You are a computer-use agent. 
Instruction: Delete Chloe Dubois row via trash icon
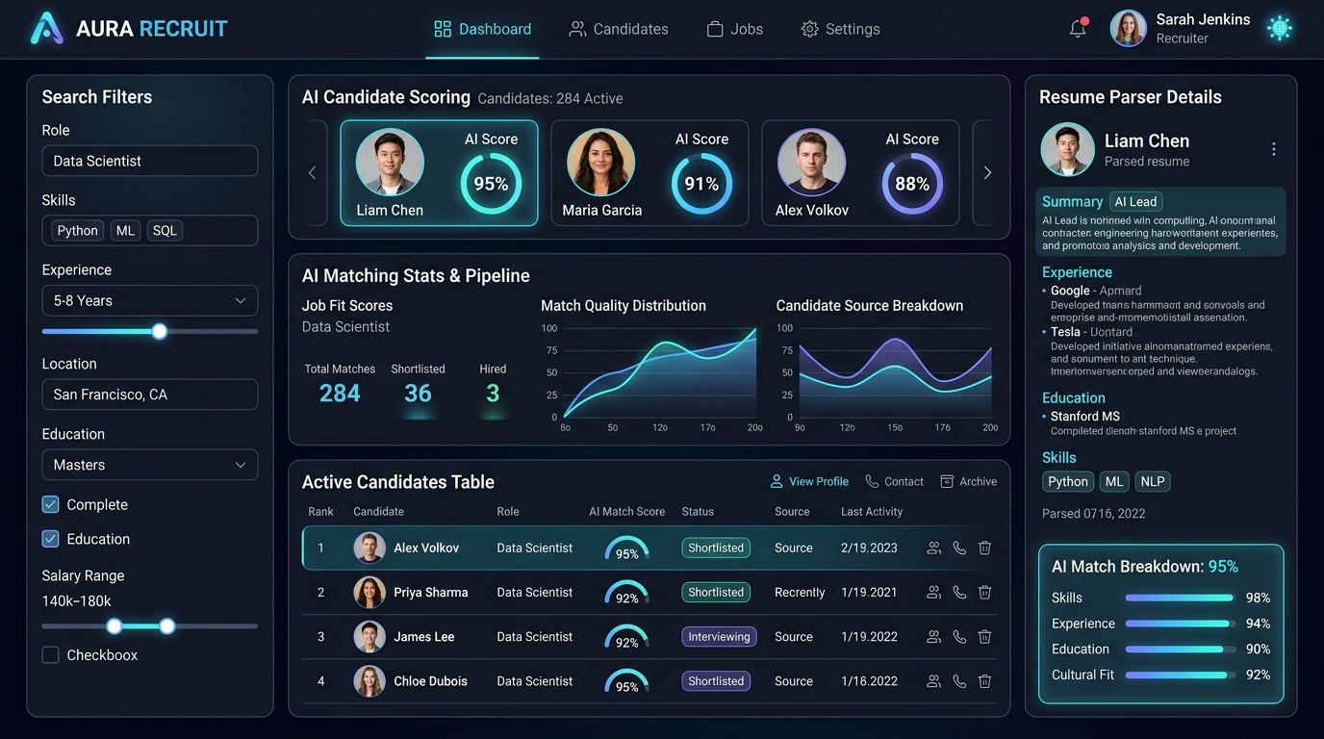pyautogui.click(x=984, y=680)
